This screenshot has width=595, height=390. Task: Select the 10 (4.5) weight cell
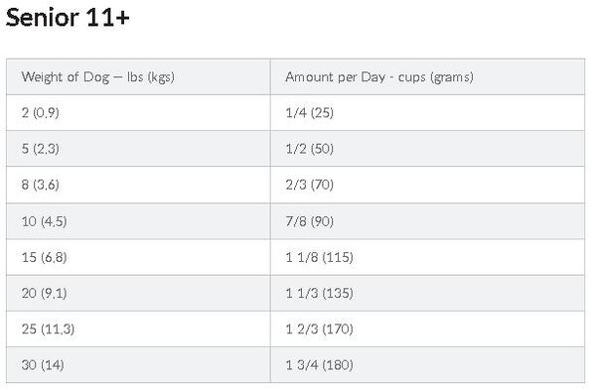[138, 221]
